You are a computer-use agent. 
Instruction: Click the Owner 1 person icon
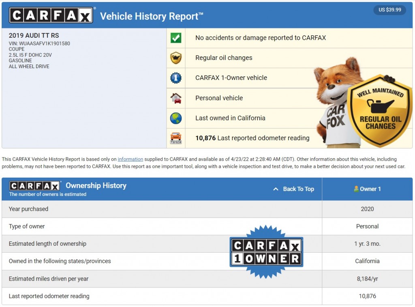coord(356,189)
